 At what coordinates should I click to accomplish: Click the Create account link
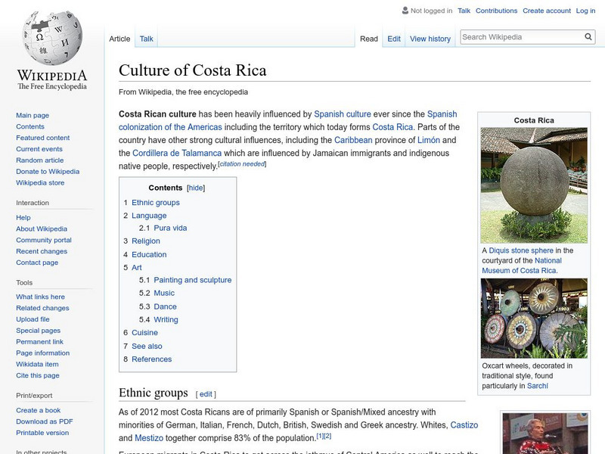pos(546,11)
